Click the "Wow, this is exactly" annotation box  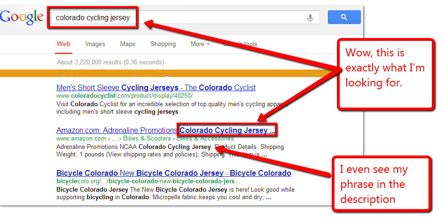pyautogui.click(x=385, y=74)
